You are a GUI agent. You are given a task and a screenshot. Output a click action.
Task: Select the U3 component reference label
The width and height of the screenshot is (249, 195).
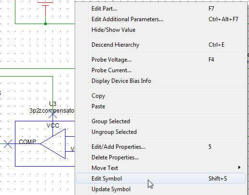tap(52, 104)
